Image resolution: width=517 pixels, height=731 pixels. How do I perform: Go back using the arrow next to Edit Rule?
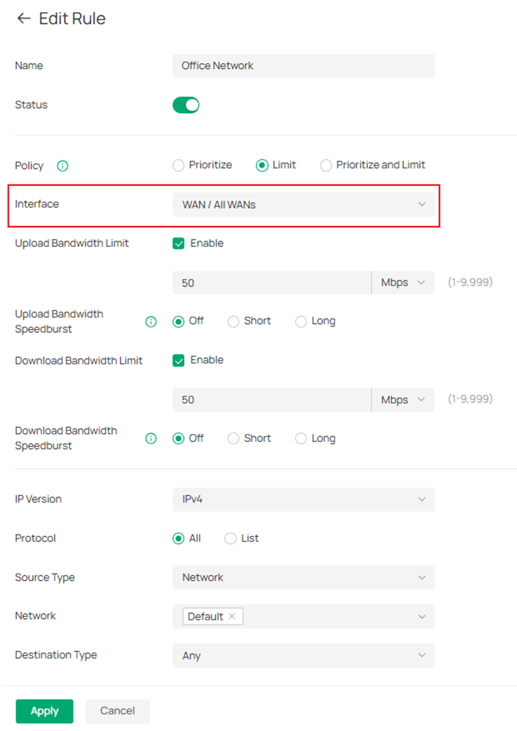tap(23, 19)
